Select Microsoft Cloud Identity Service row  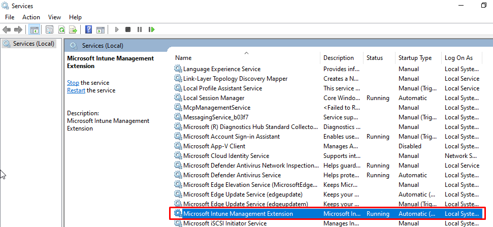(x=328, y=155)
